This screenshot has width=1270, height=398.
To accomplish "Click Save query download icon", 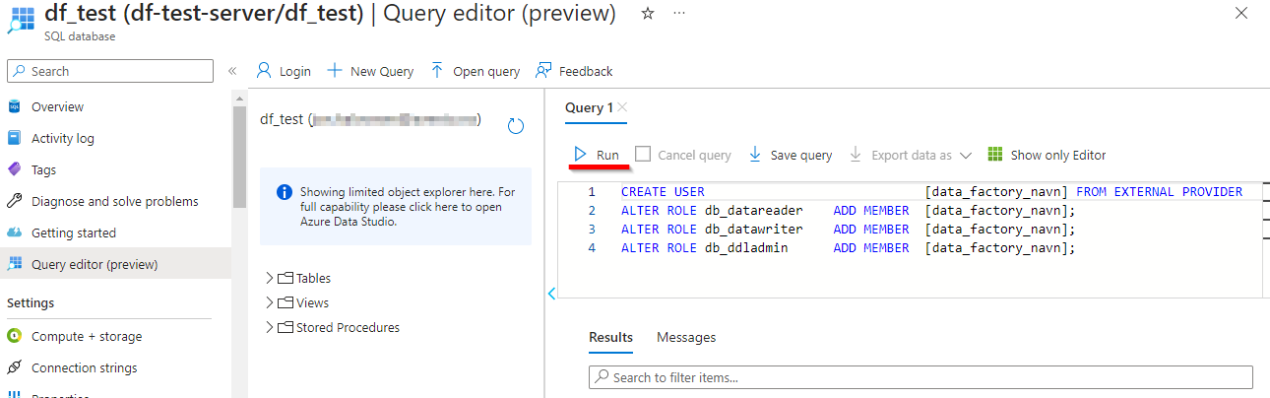I will [755, 155].
